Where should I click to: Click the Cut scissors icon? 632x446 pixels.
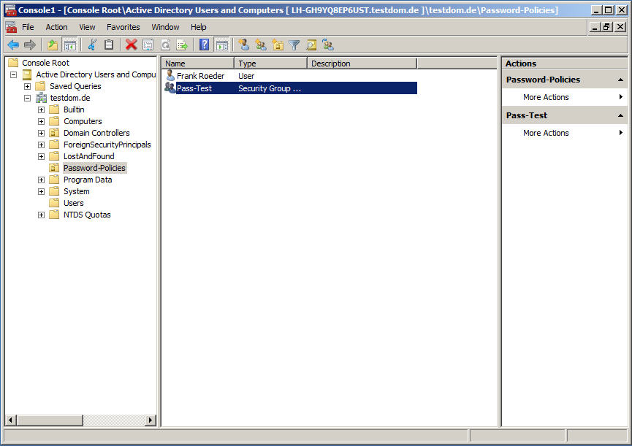point(92,45)
